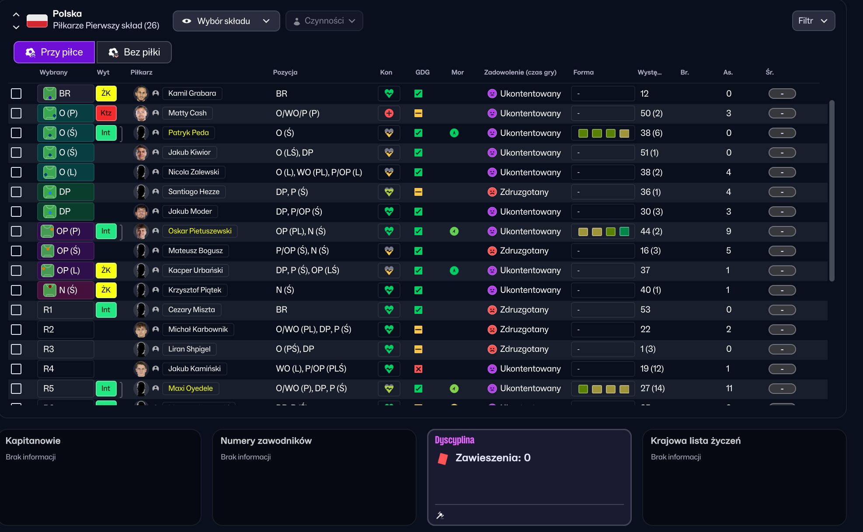Viewport: 863px width, 532px height.
Task: Select the Przy piłce tab
Action: (x=54, y=52)
